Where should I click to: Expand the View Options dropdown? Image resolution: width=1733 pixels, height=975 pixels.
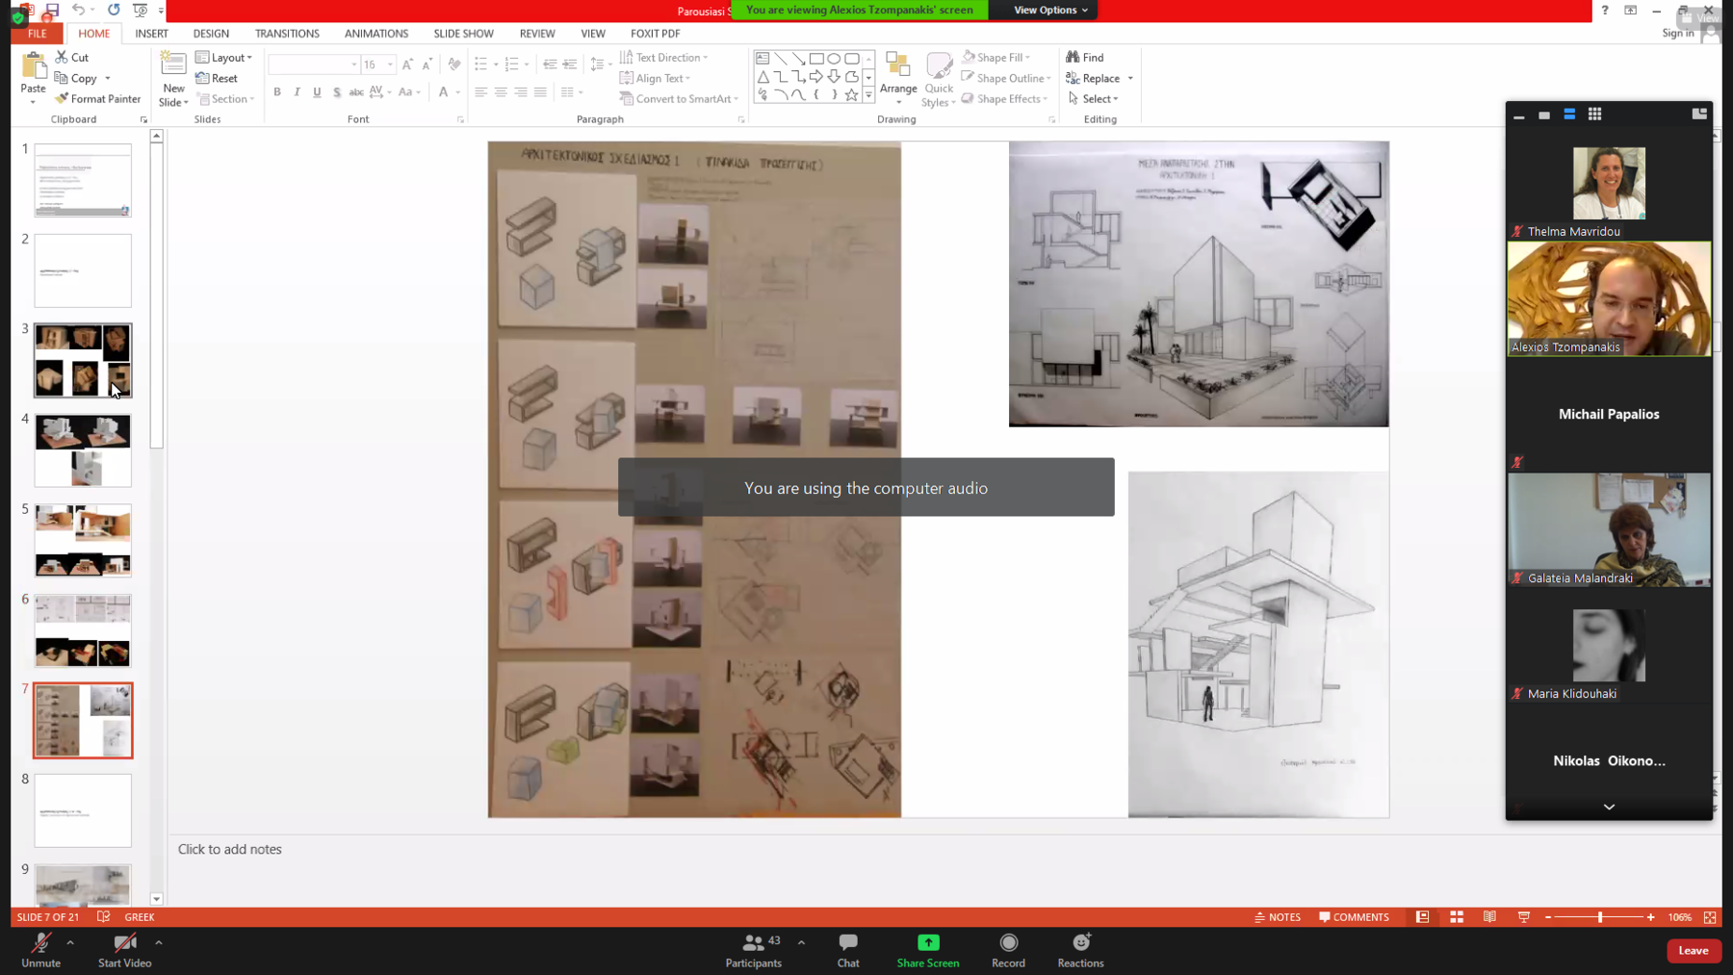click(x=1049, y=11)
